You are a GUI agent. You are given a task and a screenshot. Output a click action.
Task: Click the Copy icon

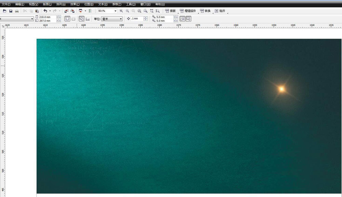31,11
